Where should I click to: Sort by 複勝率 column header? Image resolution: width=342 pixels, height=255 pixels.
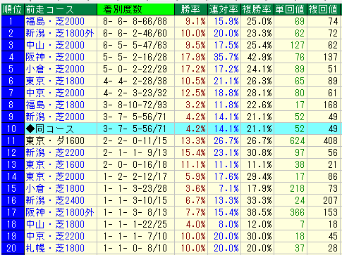point(257,9)
